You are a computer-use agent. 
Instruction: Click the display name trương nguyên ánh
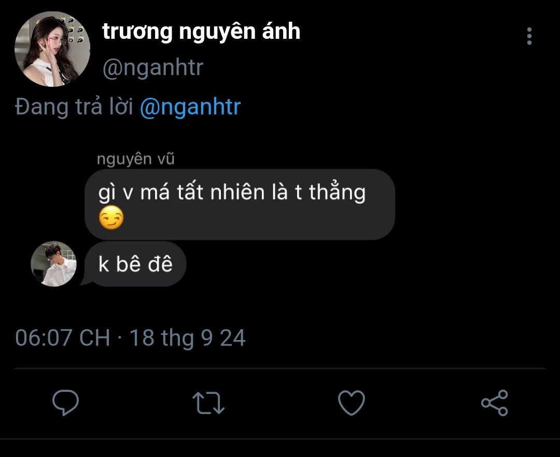click(201, 32)
